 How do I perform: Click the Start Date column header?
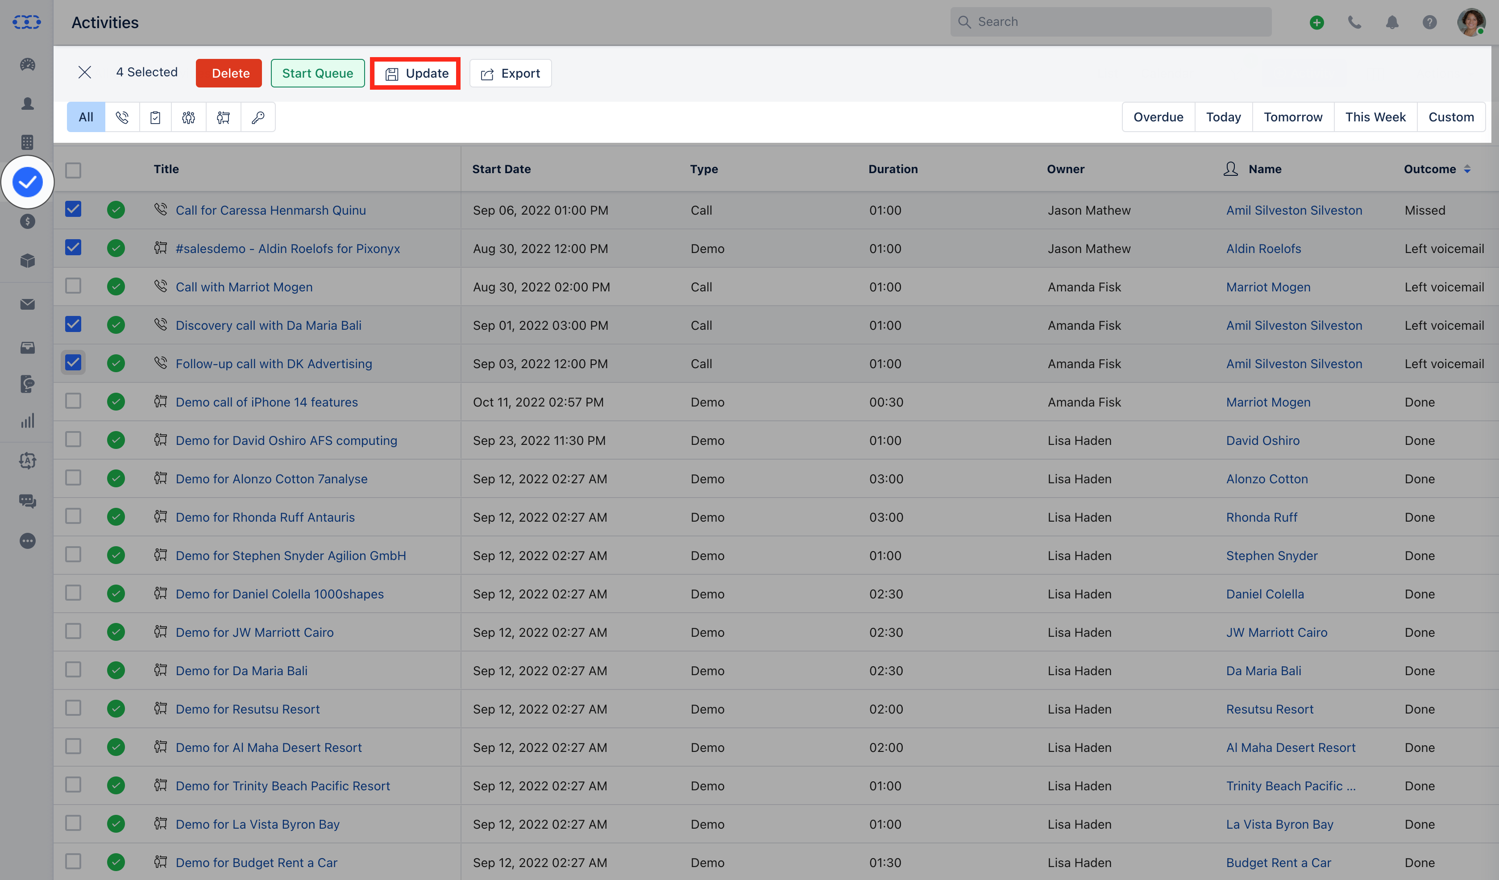click(502, 170)
